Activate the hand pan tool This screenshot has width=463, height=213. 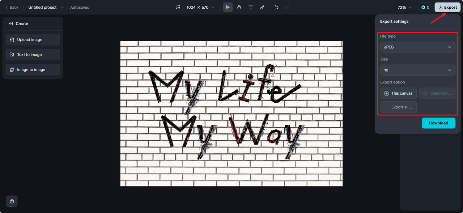pyautogui.click(x=239, y=7)
